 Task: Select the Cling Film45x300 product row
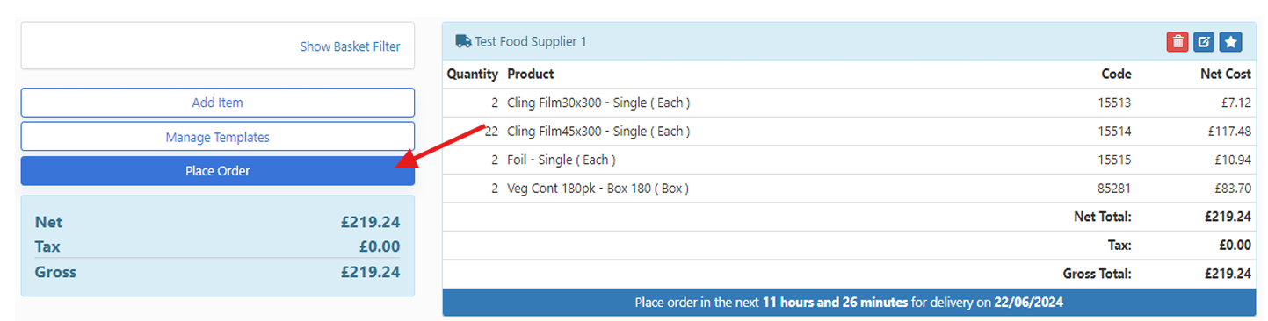pos(849,132)
